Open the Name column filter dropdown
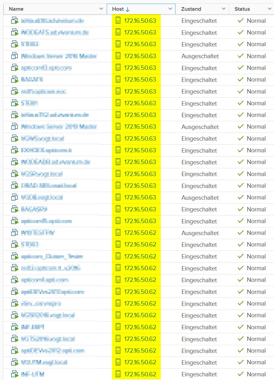The image size is (274, 380). click(101, 9)
